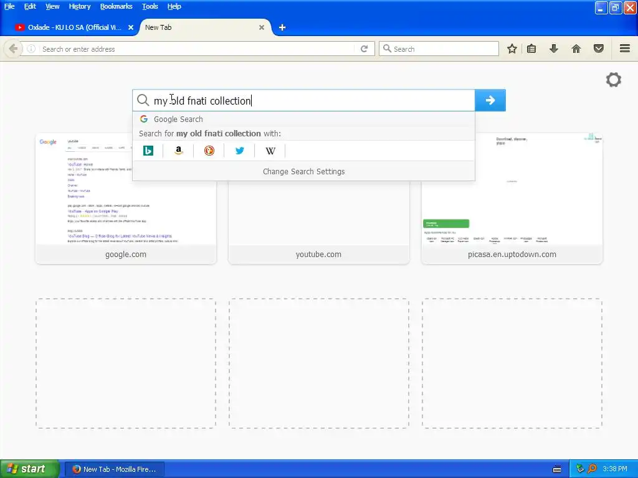The width and height of the screenshot is (638, 478).
Task: Click the toolbar Search box
Action: click(x=439, y=49)
